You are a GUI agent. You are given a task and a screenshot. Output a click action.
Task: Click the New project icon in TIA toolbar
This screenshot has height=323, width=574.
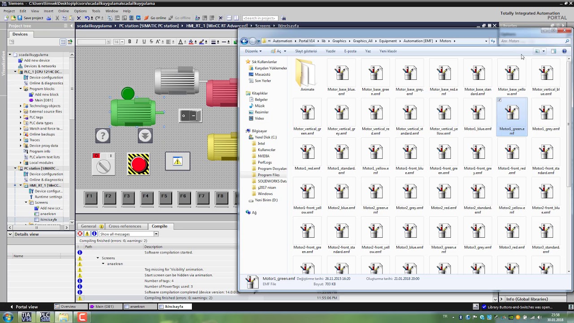point(6,18)
